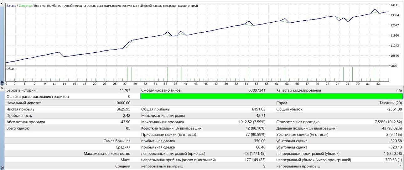The width and height of the screenshot is (404, 170).
Task: Click the 'Средства' legend label
Action: (25, 6)
